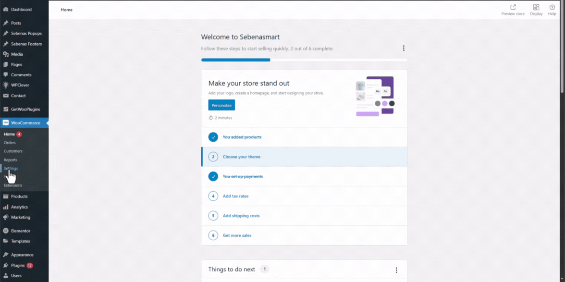The width and height of the screenshot is (565, 282).
Task: Click the Users person icon
Action: (x=6, y=276)
